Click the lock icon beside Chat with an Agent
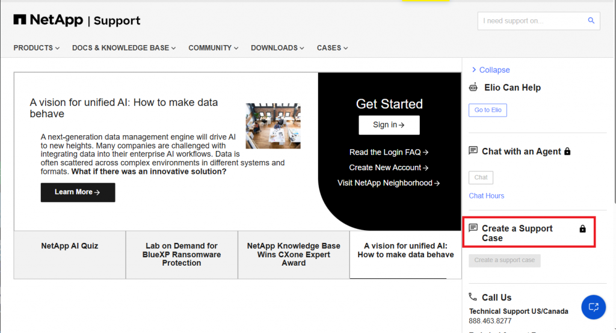The image size is (616, 333). (567, 151)
